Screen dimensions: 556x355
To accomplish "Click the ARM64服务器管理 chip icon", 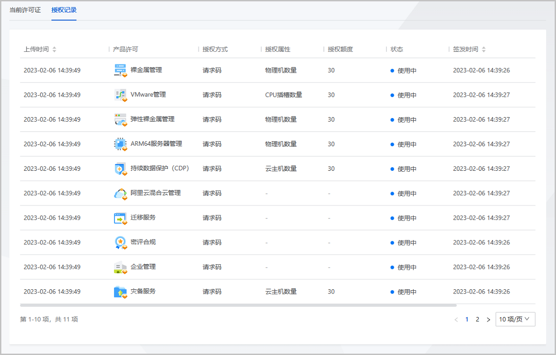I will point(120,144).
